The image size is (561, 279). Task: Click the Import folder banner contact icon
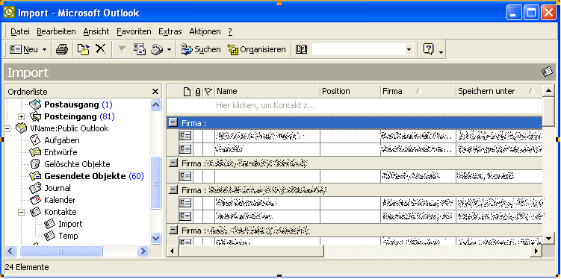click(x=547, y=72)
